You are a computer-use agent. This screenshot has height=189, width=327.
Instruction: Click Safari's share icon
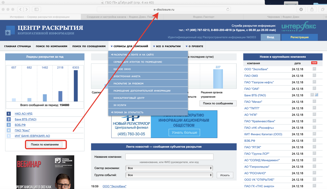[312, 9]
